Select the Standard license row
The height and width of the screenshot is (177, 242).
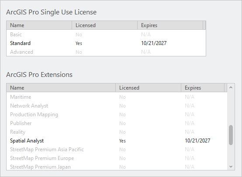[106, 43]
